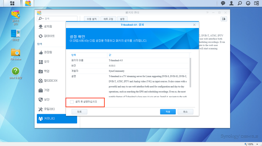Select 유틸리티 category
262x146 pixels.
coord(46,109)
